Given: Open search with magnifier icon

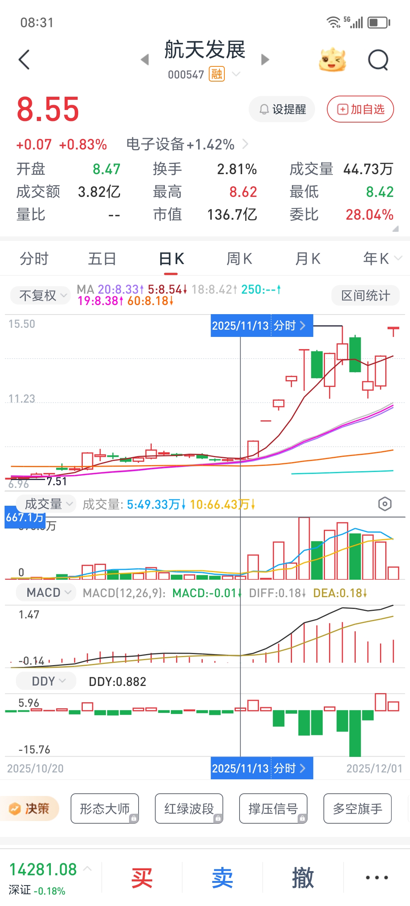Looking at the screenshot, I should pyautogui.click(x=378, y=60).
